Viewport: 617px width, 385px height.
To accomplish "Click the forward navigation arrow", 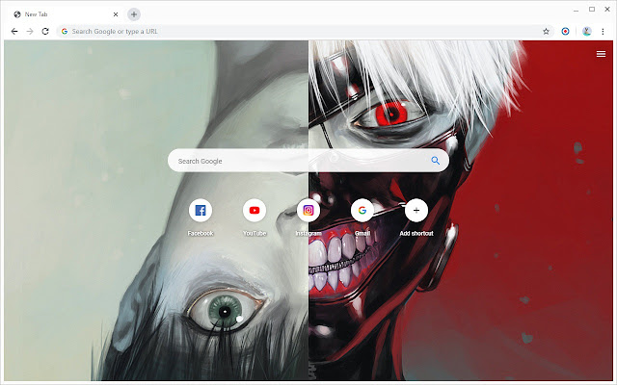I will click(x=30, y=31).
